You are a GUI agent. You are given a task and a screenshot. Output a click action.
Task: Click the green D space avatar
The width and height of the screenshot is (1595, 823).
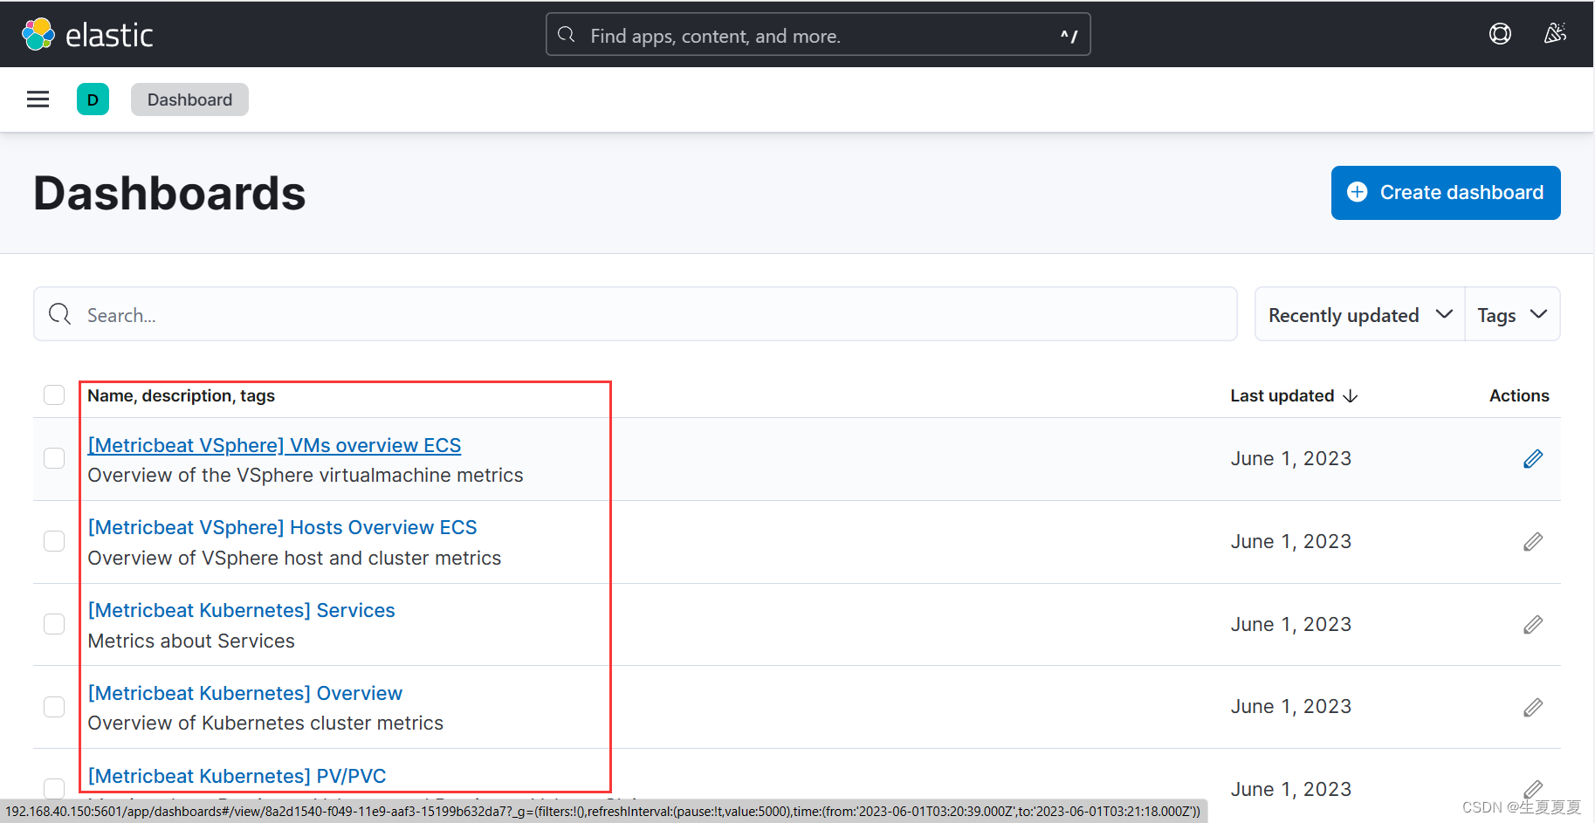click(x=93, y=99)
